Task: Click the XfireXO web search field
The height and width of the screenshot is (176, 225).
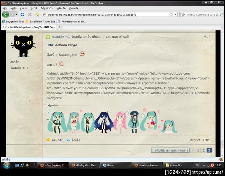Action: (x=202, y=15)
